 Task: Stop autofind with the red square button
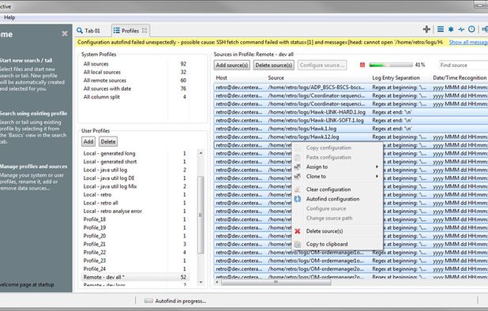click(x=362, y=65)
